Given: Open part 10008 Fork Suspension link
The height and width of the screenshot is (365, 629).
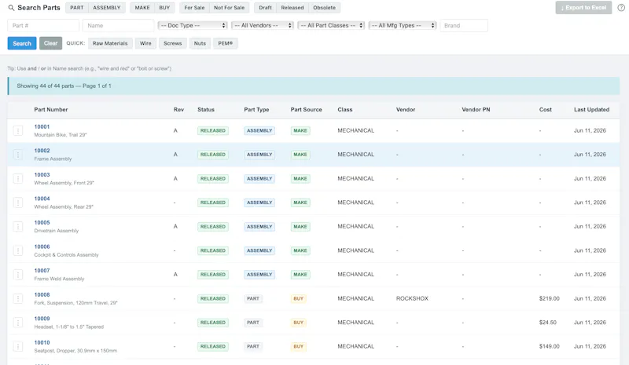Looking at the screenshot, I should coord(42,295).
